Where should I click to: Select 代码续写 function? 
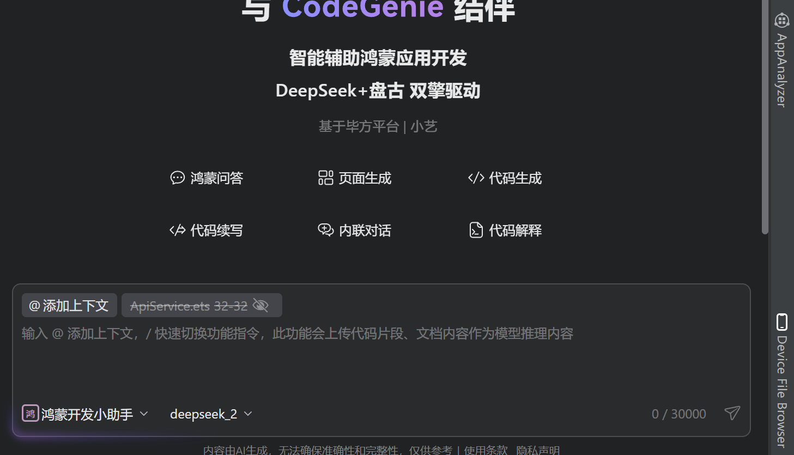pyautogui.click(x=207, y=230)
